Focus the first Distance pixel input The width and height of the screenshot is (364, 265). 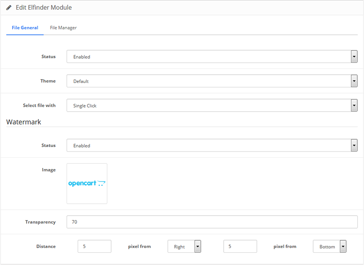[95, 247]
